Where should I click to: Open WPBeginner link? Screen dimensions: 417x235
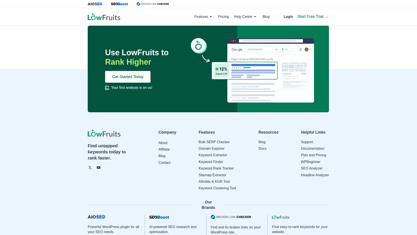pos(311,162)
